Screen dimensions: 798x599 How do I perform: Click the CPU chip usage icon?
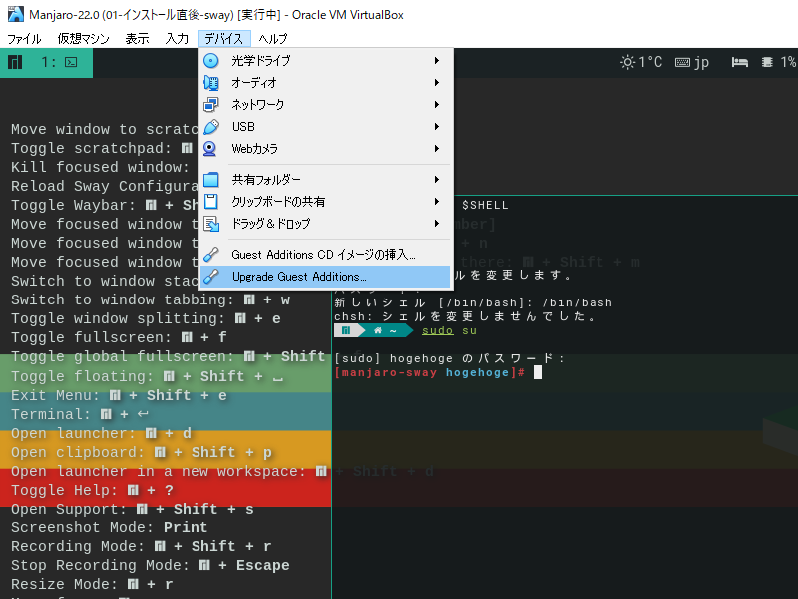tap(767, 62)
